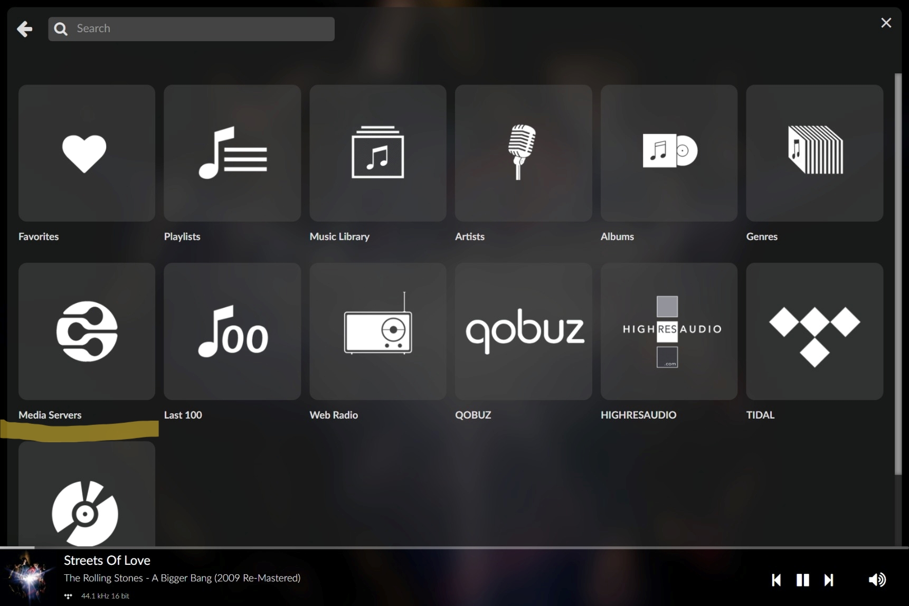View the Last 100 played tracks
The width and height of the screenshot is (909, 606).
coord(232,331)
